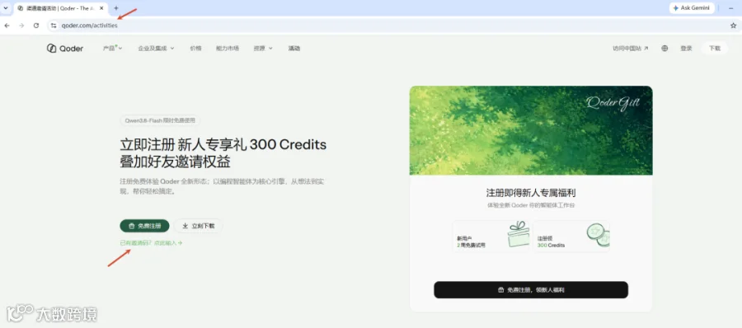Select the Qoder browser tab
Viewport: 742px width, 328px height.
tap(60, 8)
